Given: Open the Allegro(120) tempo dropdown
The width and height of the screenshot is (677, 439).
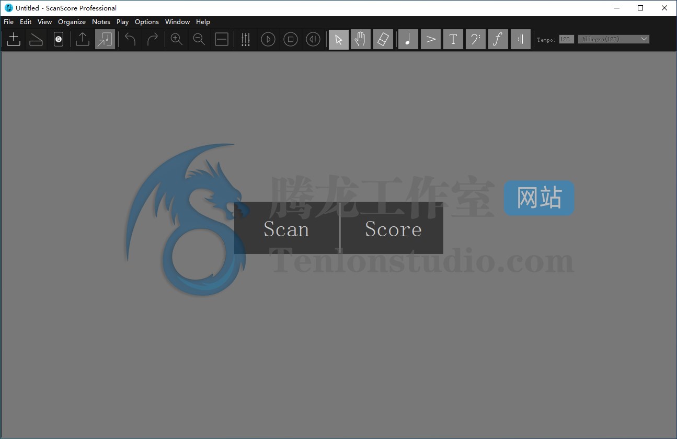Looking at the screenshot, I should click(x=614, y=39).
